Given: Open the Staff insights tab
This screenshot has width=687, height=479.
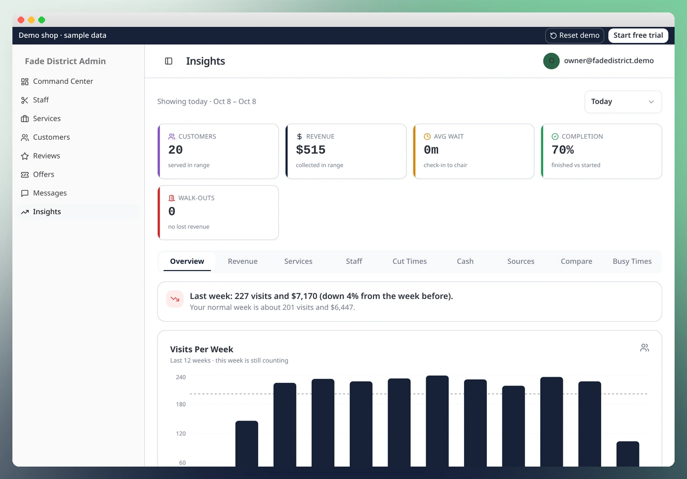Looking at the screenshot, I should point(354,262).
